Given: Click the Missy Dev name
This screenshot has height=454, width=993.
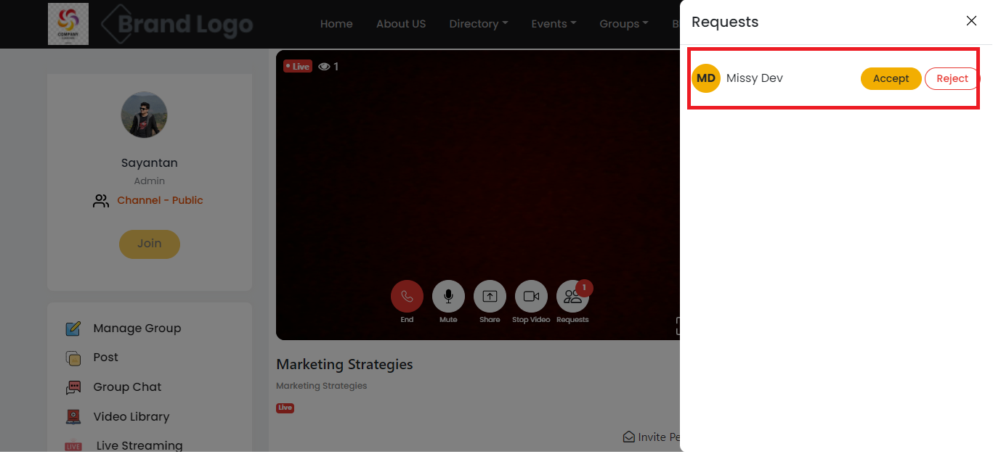Looking at the screenshot, I should tap(755, 78).
